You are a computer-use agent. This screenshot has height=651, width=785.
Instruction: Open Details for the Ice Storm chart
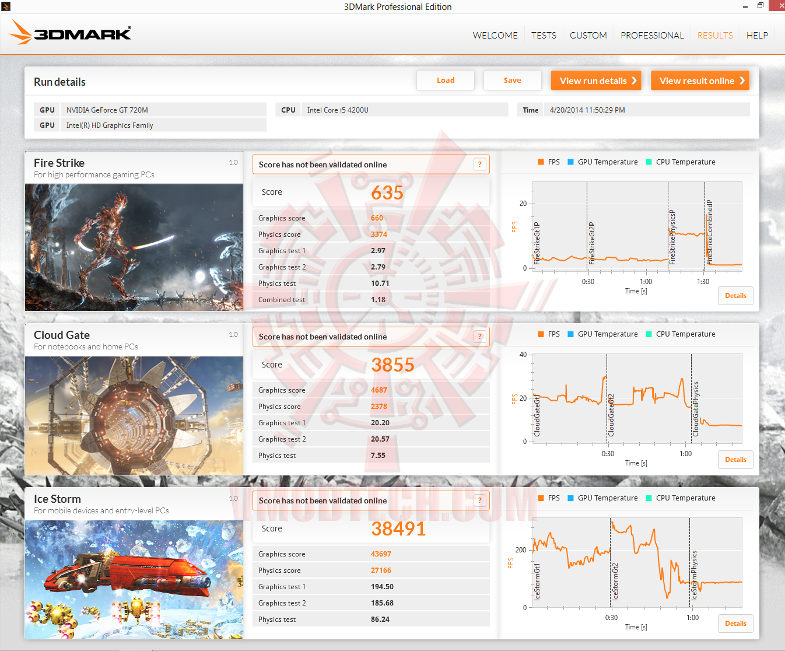(x=735, y=624)
